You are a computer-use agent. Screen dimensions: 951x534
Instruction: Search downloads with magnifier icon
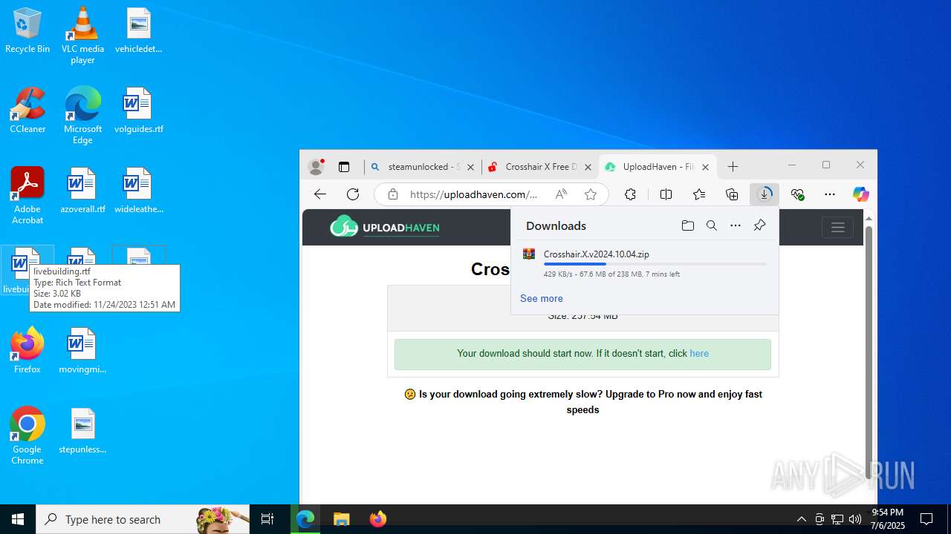coord(712,225)
